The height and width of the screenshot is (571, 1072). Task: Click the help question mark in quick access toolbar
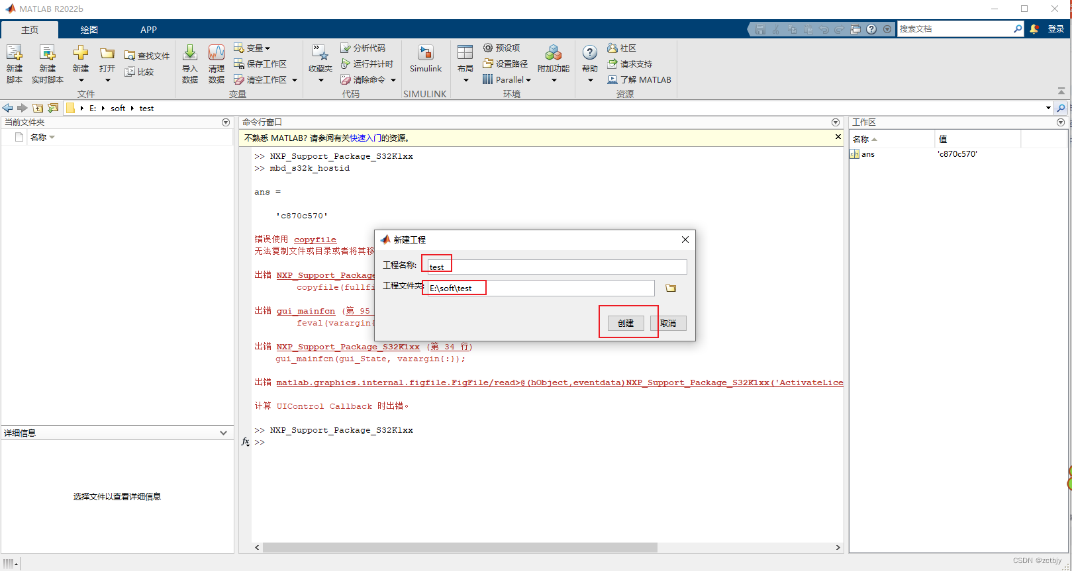coord(871,29)
